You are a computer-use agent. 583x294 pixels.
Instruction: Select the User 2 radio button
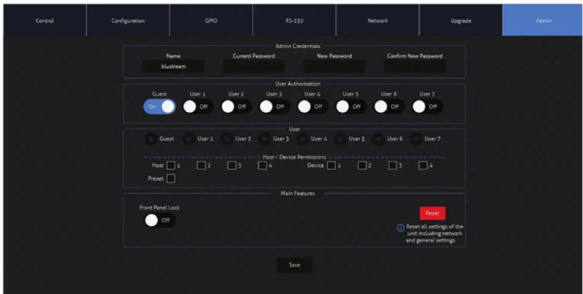click(x=226, y=139)
